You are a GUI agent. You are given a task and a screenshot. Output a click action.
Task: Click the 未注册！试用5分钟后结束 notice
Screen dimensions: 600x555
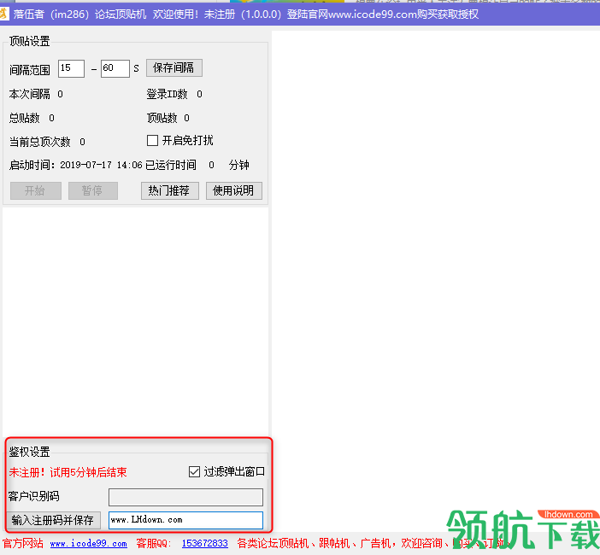point(68,472)
